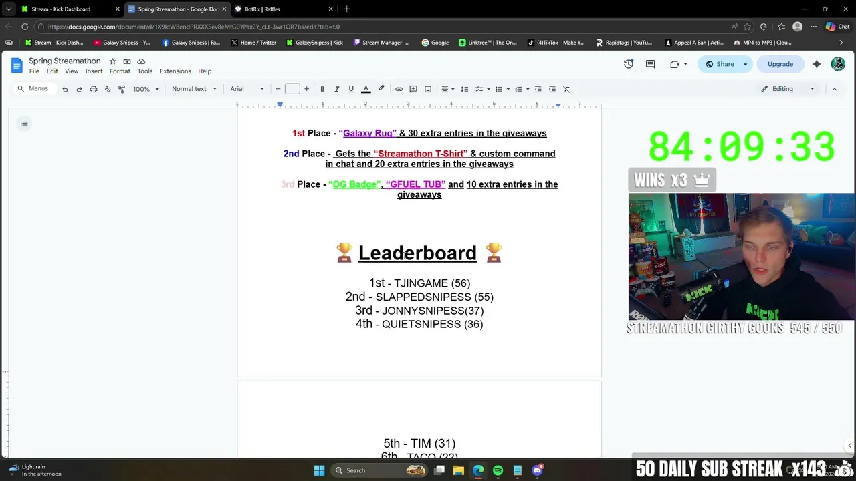Open the View menu
Screen dimensions: 856x481
[x=72, y=71]
